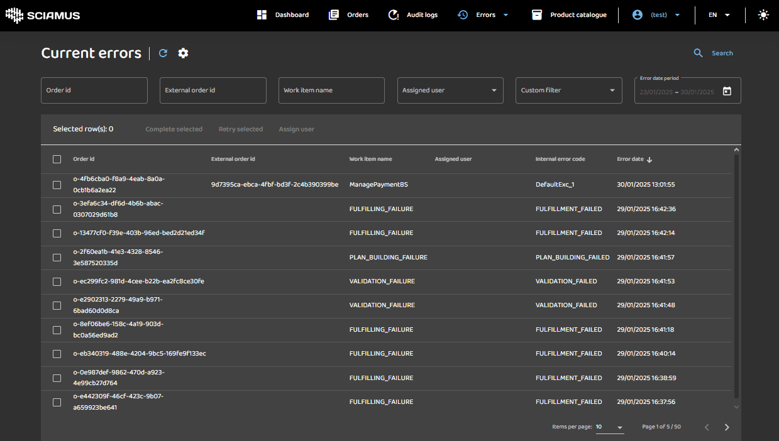Click the calendar icon in Error date period
Screen dimensions: 779x441
click(727, 91)
